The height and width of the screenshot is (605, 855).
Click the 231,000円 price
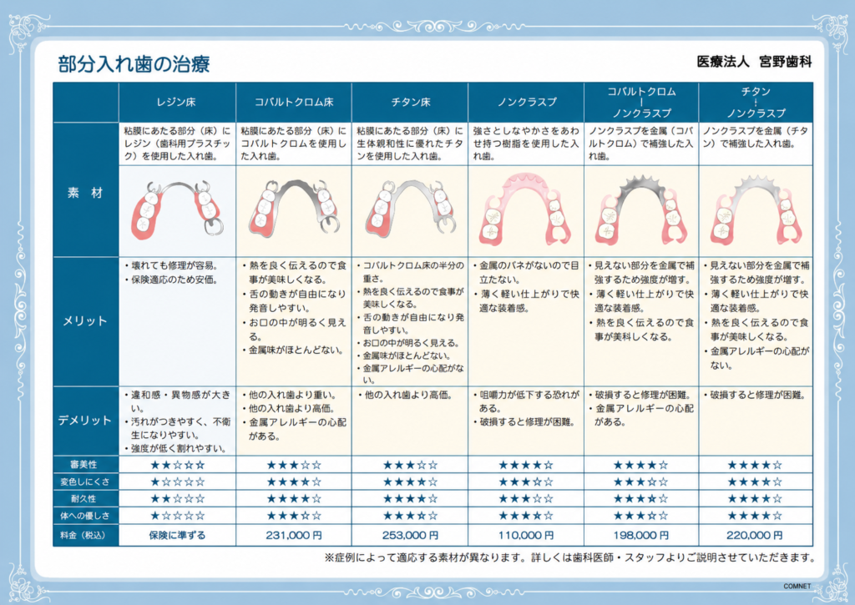coord(294,535)
